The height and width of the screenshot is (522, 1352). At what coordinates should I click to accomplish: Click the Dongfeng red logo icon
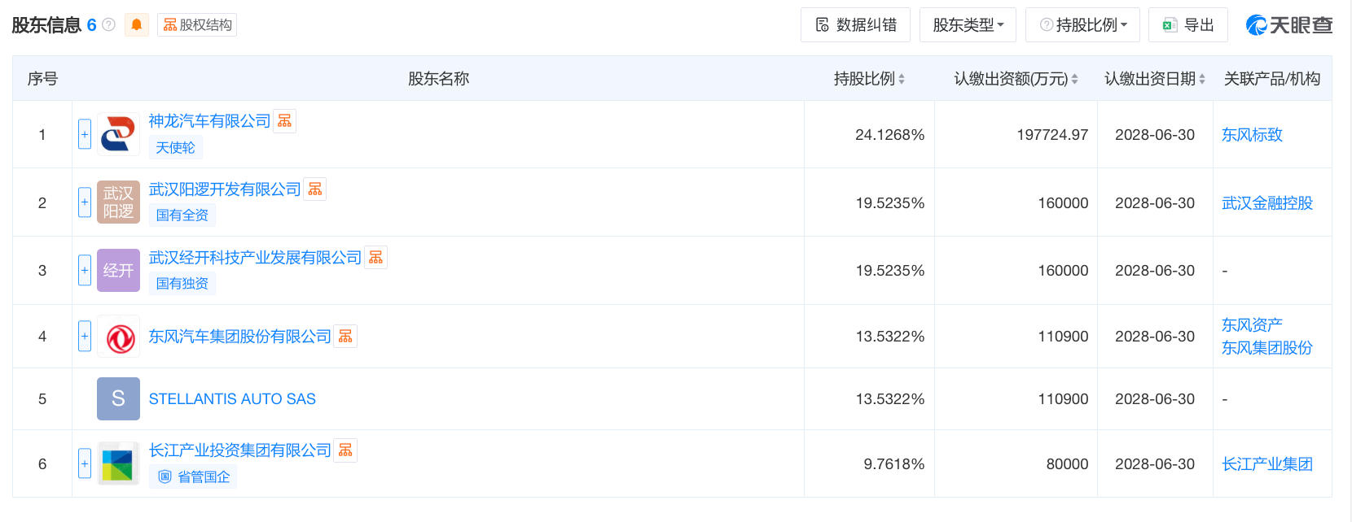pos(118,337)
